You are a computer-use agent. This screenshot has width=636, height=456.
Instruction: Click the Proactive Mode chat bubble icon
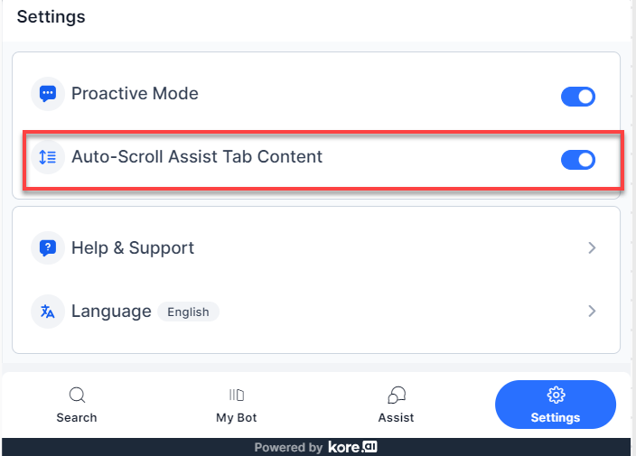pyautogui.click(x=48, y=94)
